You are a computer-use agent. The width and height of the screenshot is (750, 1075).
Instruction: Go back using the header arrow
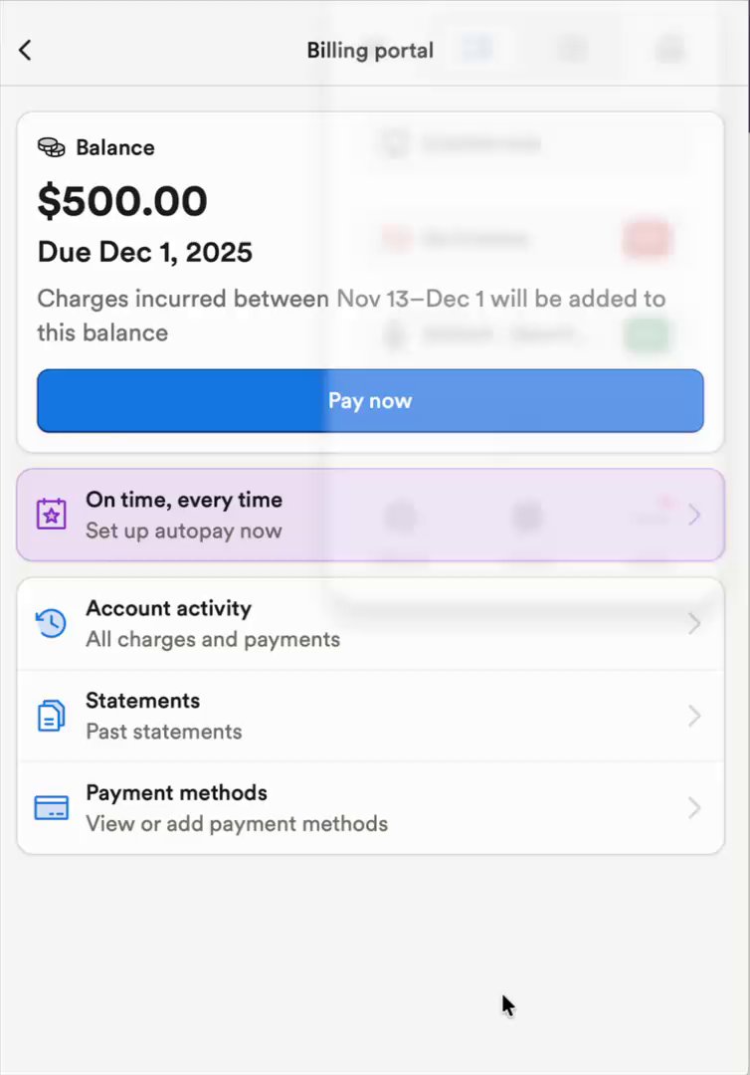tap(25, 50)
